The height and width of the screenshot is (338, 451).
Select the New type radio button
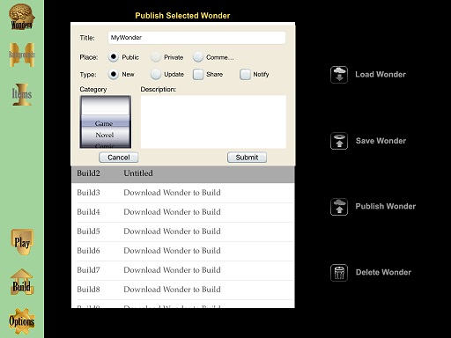tap(114, 74)
